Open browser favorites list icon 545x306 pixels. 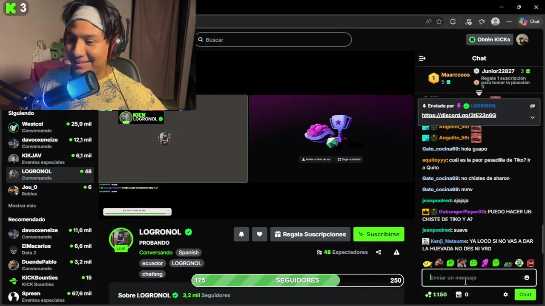pos(482,22)
